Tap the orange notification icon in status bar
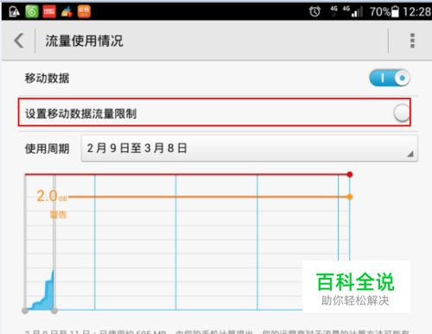 pyautogui.click(x=84, y=12)
